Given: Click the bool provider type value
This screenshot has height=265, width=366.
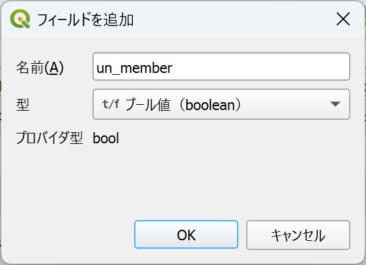Looking at the screenshot, I should pyautogui.click(x=106, y=138).
